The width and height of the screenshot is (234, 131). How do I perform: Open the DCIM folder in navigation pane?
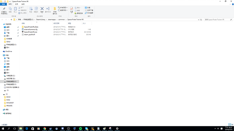coord(8,97)
